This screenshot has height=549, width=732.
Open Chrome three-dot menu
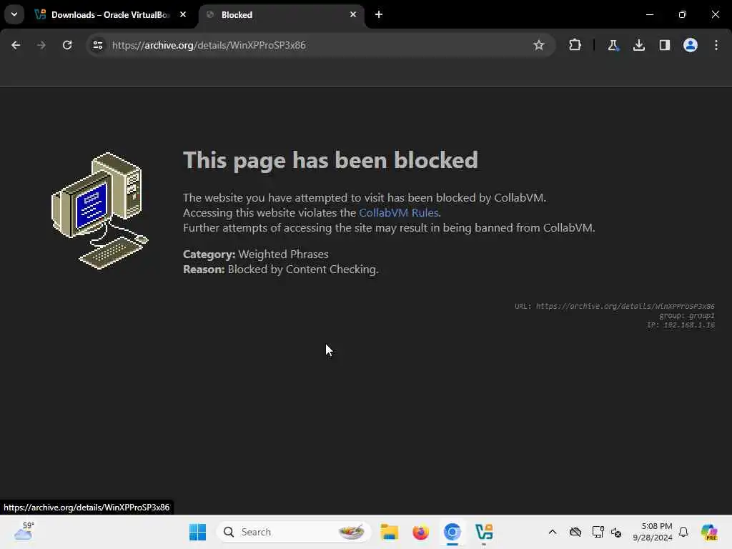tap(716, 45)
